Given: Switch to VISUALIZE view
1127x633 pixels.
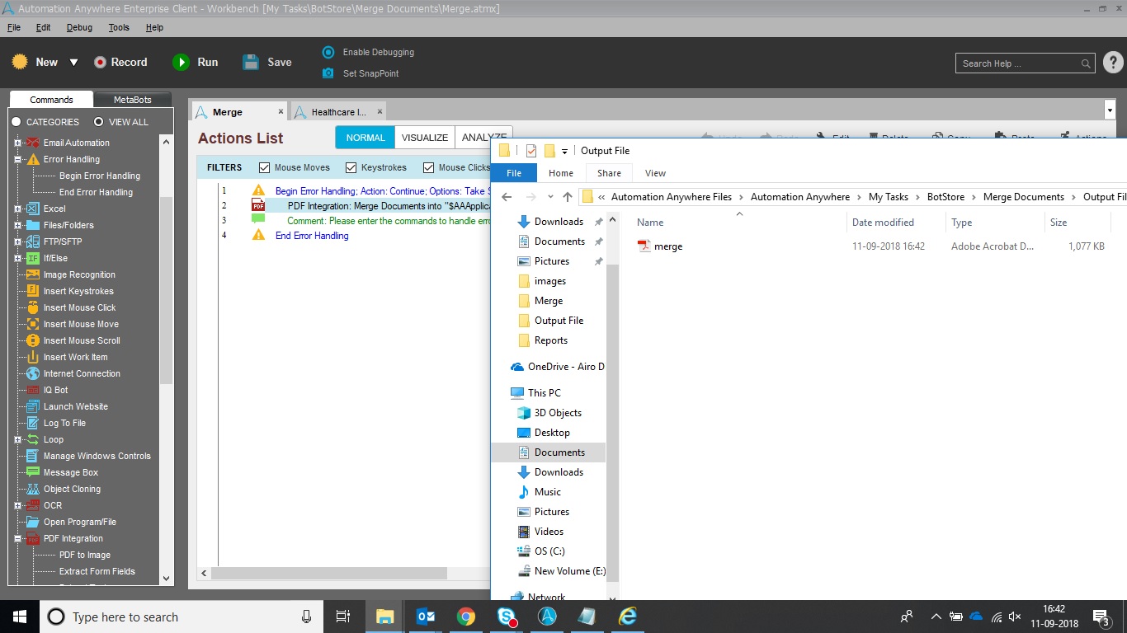Looking at the screenshot, I should [x=424, y=138].
